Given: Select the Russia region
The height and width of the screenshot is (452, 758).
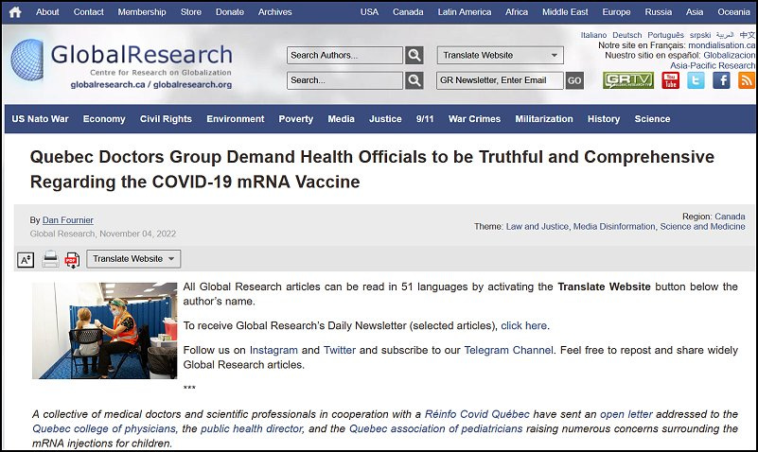Looking at the screenshot, I should click(659, 12).
